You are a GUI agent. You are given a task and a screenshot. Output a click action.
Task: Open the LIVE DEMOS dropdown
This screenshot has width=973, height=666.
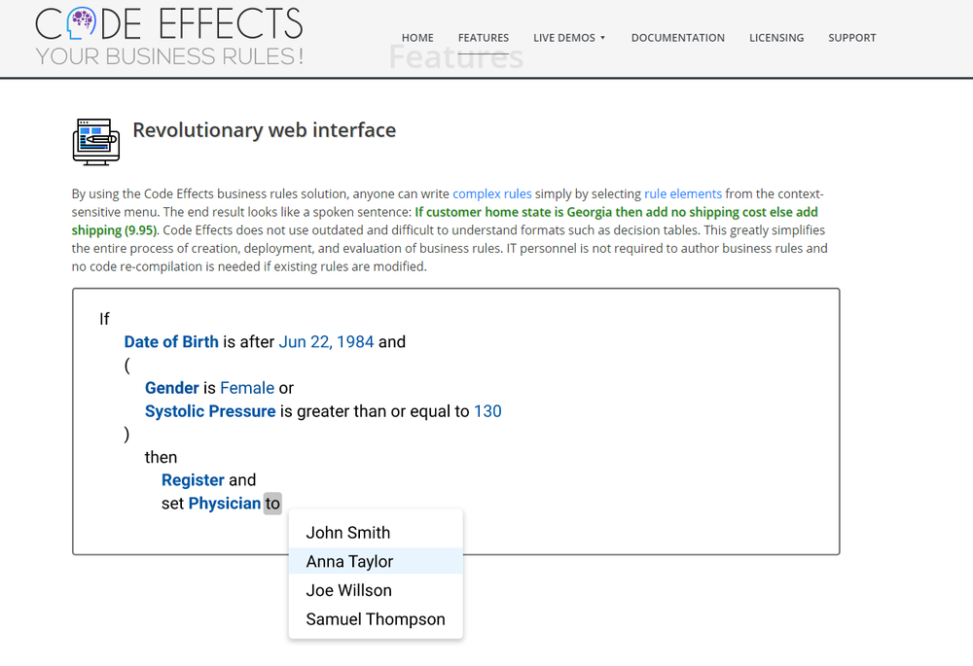tap(569, 38)
